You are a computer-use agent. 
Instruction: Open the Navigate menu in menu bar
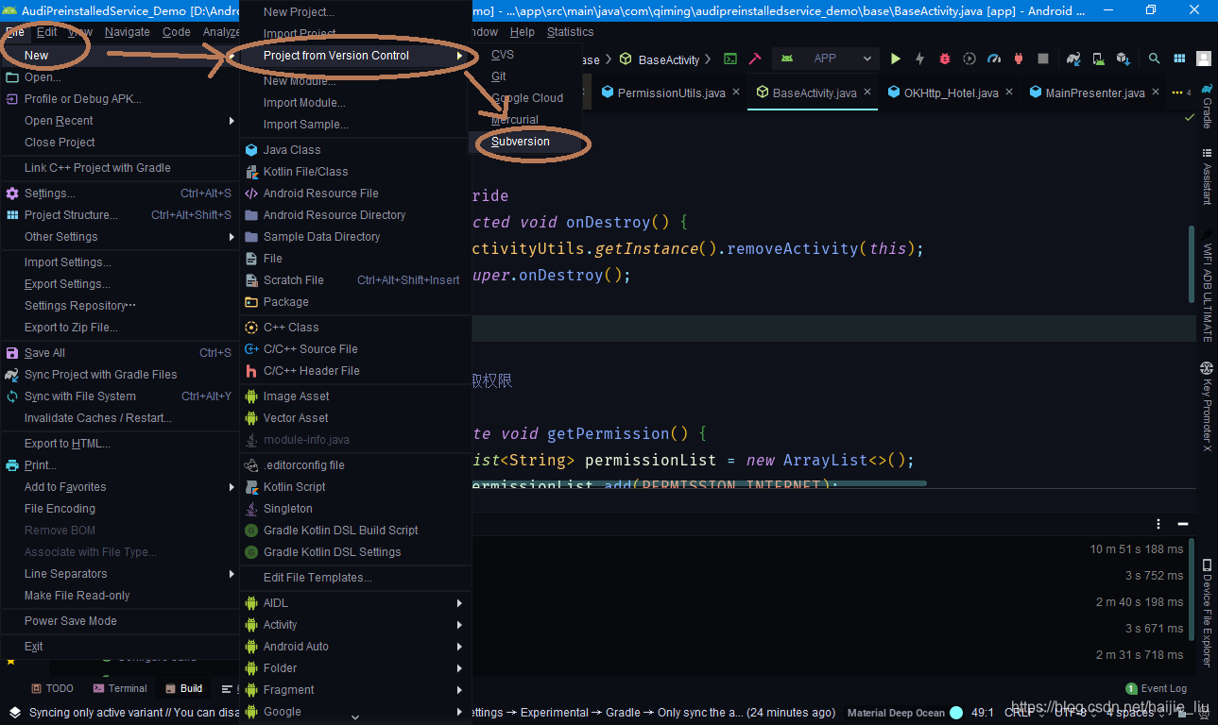(128, 32)
